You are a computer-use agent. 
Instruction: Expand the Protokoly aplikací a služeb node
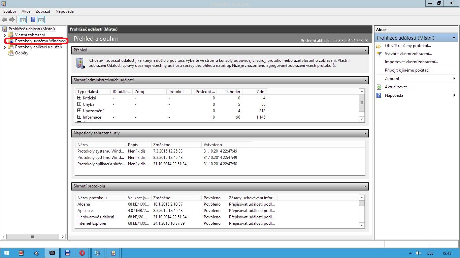tap(5, 47)
